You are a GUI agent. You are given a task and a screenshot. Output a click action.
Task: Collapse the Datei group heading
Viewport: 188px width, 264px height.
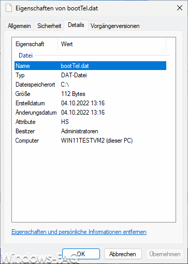point(26,55)
